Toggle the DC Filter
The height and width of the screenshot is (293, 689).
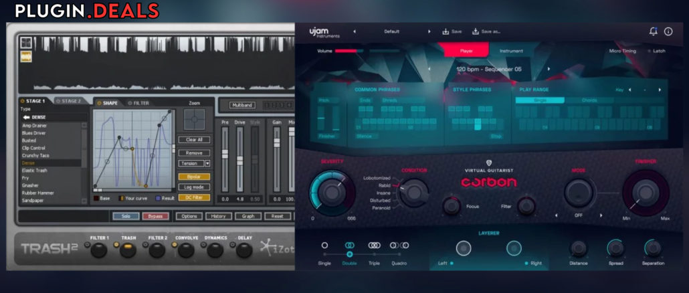pos(194,198)
